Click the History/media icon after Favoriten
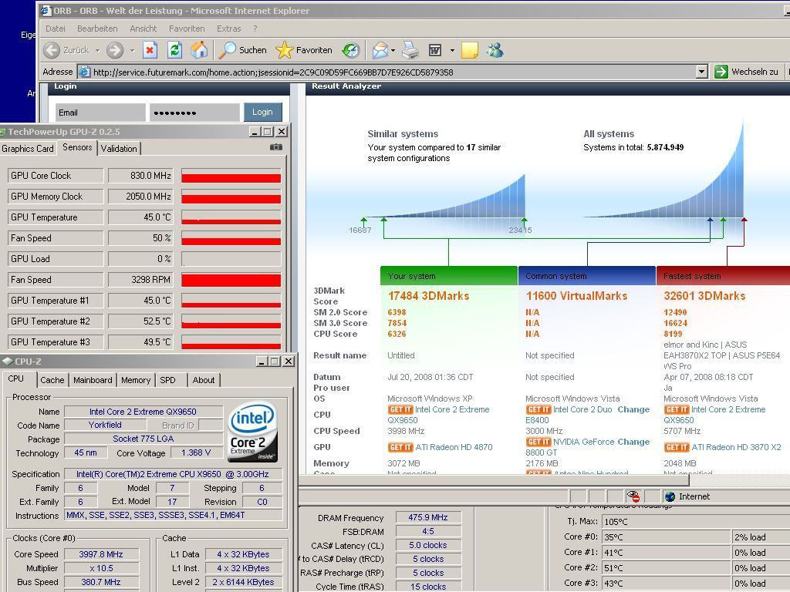790x592 pixels. pyautogui.click(x=351, y=50)
